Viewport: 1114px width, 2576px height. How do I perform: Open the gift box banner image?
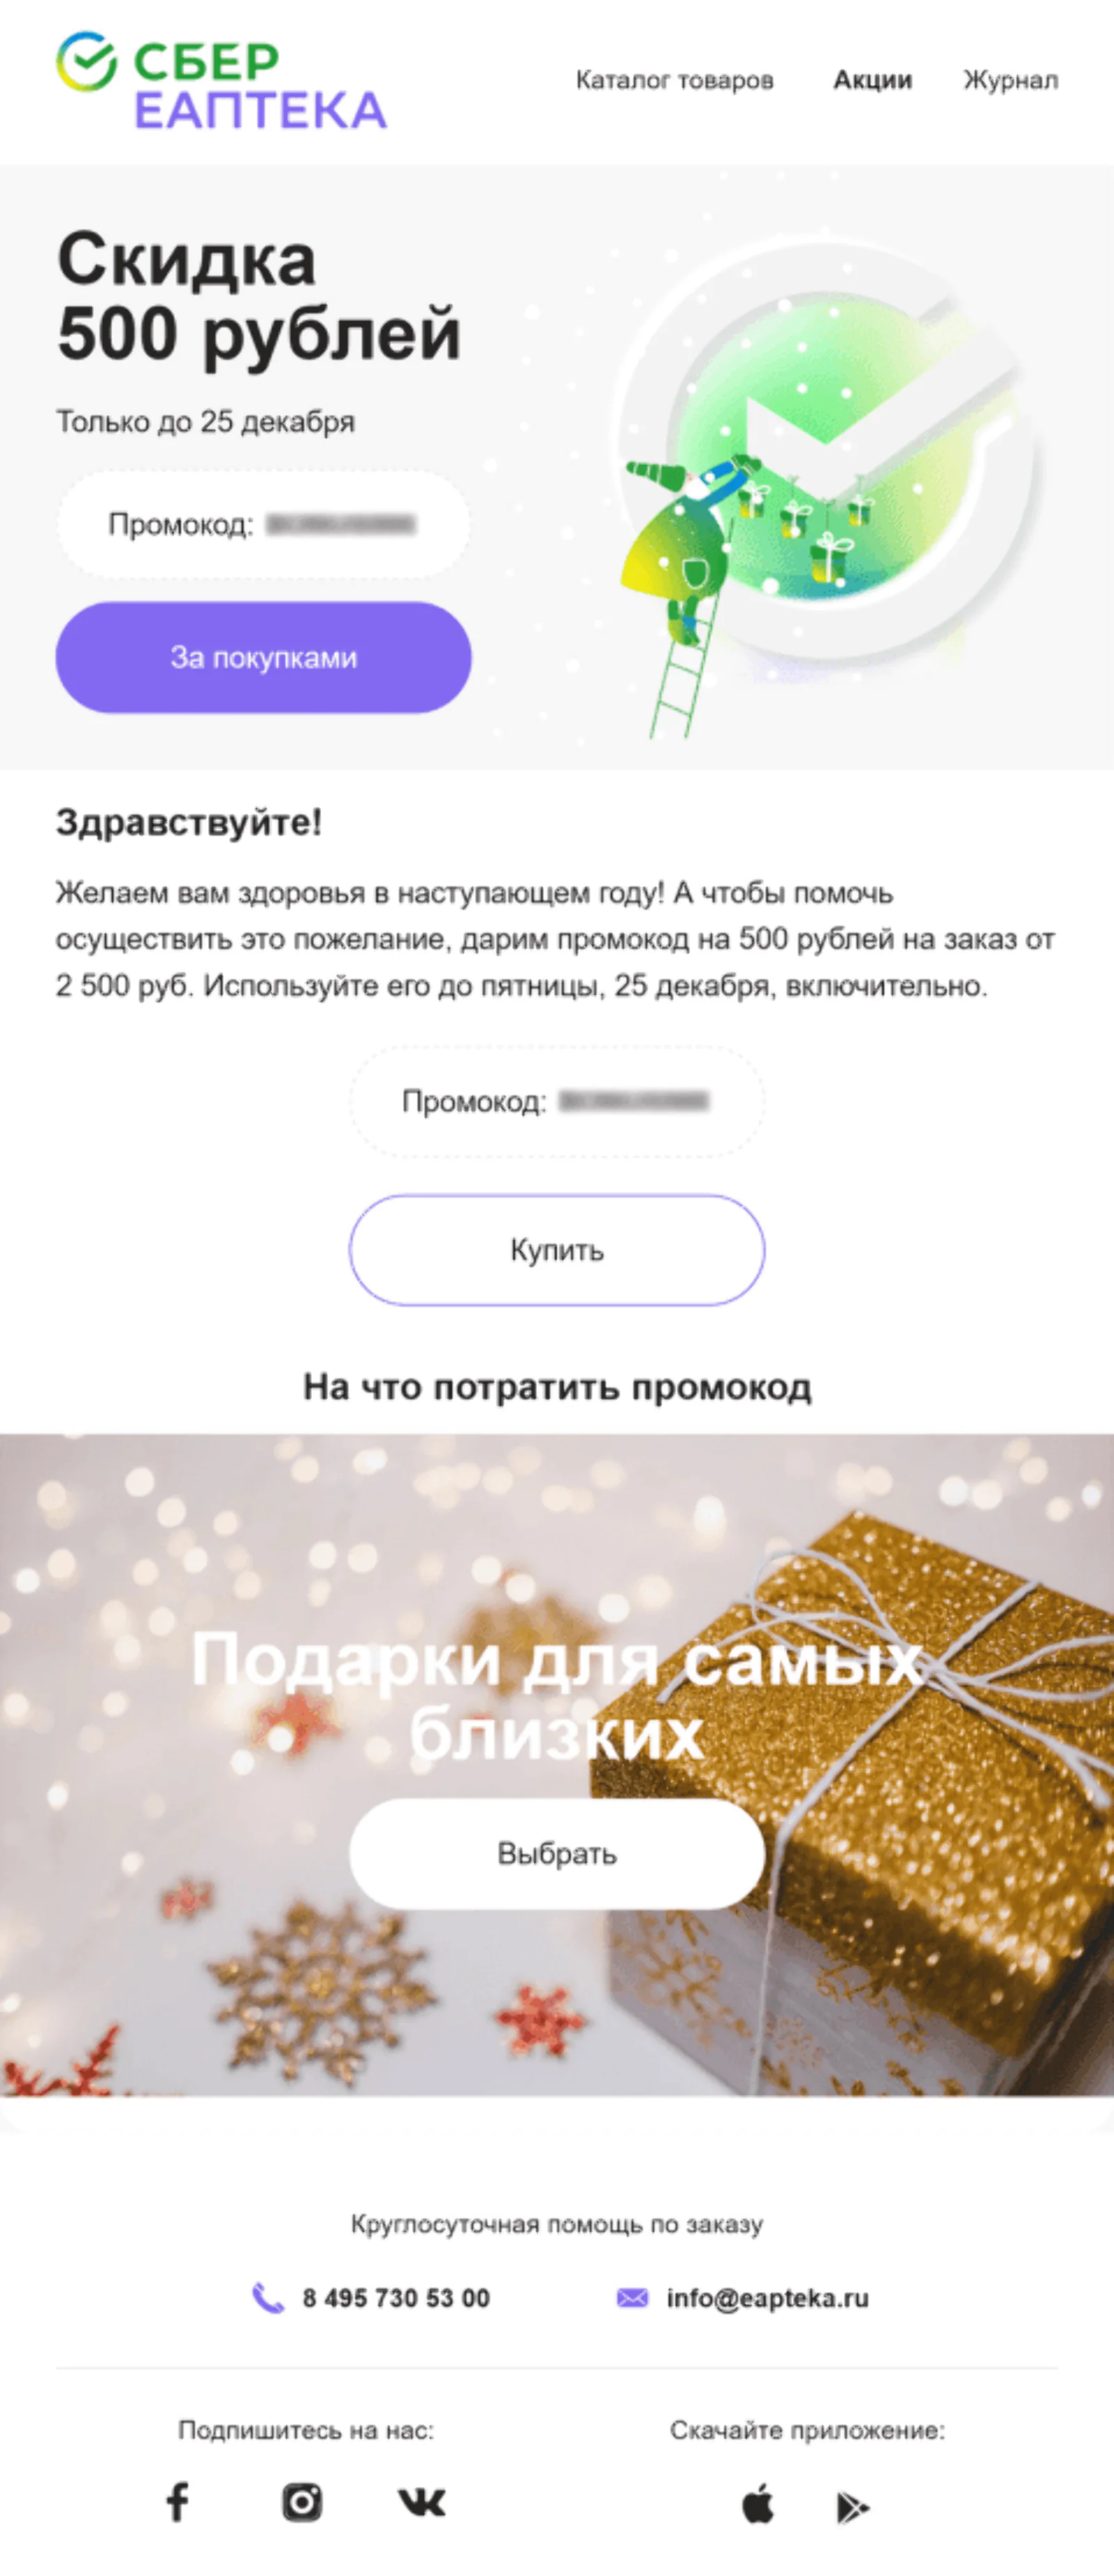557,1765
